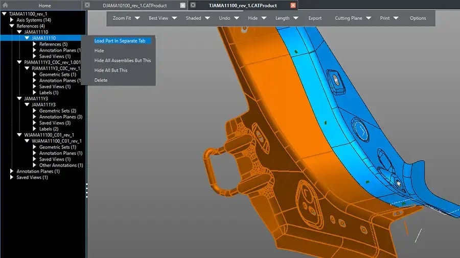Image resolution: width=460 pixels, height=258 pixels.
Task: Switch to DJAMA10100_rev_1.CATProduct tab
Action: [134, 5]
